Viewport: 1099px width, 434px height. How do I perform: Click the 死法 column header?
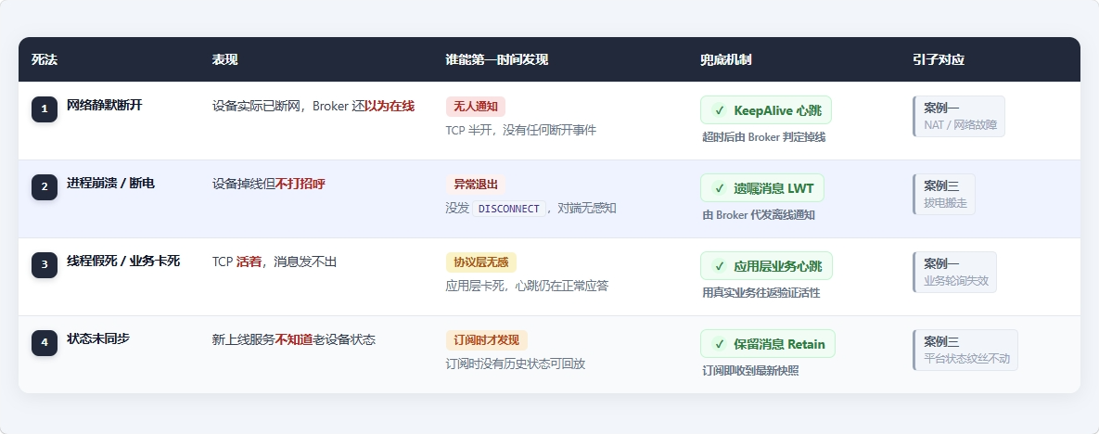(45, 59)
